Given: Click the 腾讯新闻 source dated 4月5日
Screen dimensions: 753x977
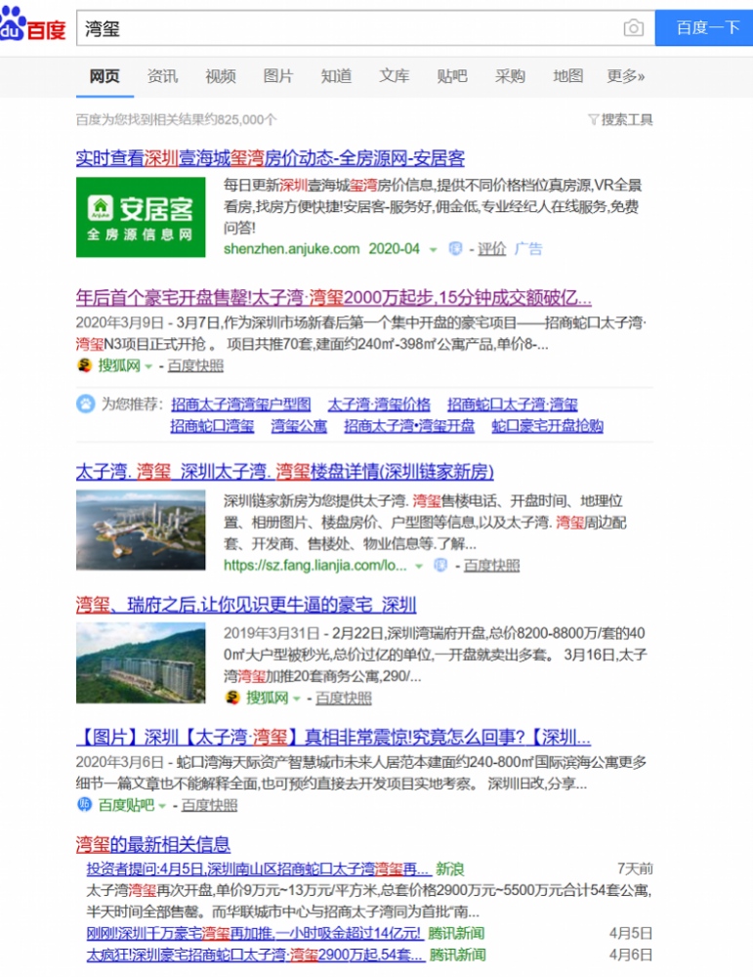Looking at the screenshot, I should click(x=456, y=933).
